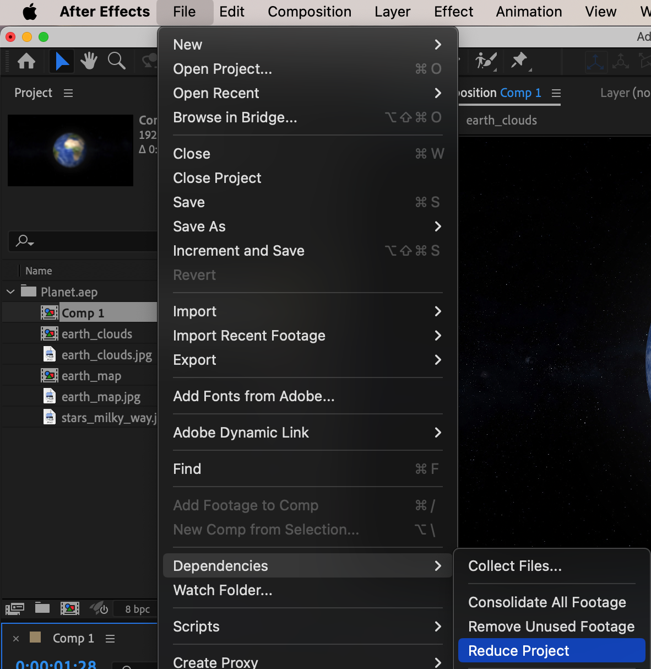Click the Project panel search field
This screenshot has width=651, height=669.
tap(83, 241)
